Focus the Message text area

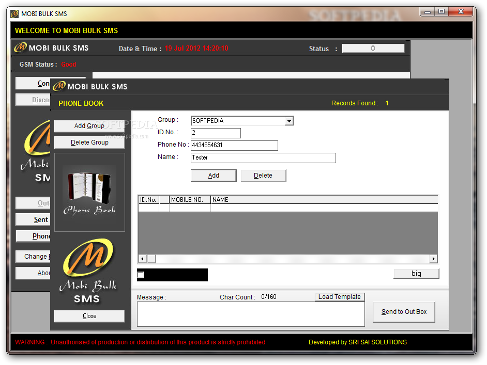click(251, 314)
